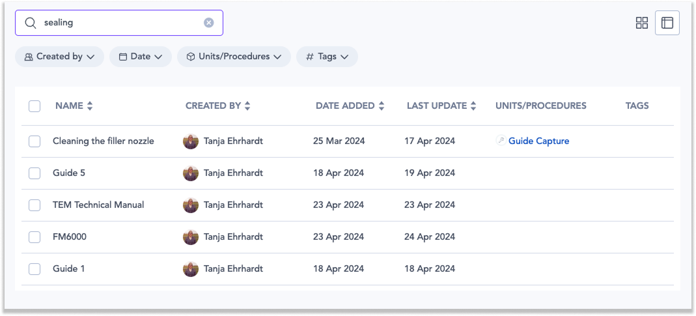This screenshot has width=696, height=316.
Task: Sort by Last Update column arrows
Action: point(473,106)
